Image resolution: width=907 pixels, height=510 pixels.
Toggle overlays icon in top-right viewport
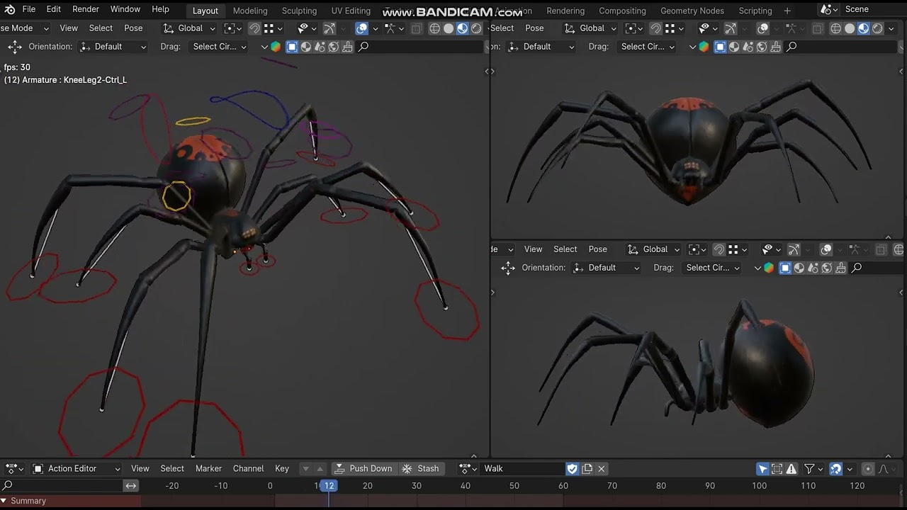tap(762, 28)
